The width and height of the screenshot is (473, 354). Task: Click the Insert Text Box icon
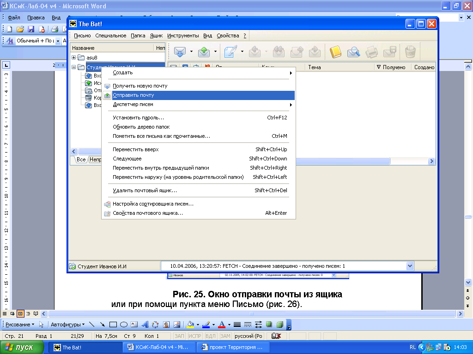pos(134,324)
